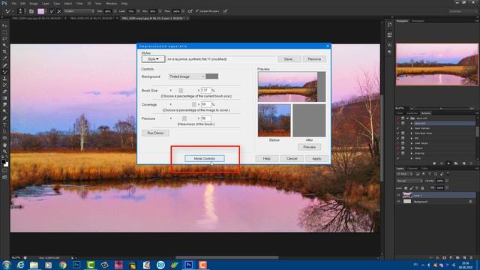Click the More Controls button

click(205, 158)
